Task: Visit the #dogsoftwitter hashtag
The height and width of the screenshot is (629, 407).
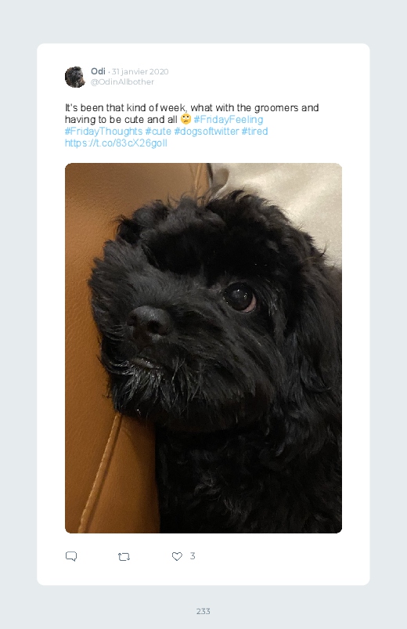Action: click(206, 131)
